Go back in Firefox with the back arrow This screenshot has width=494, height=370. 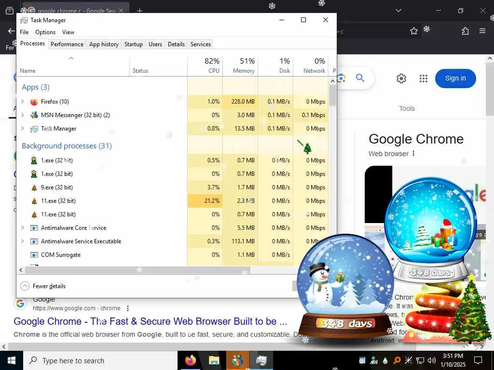(x=12, y=31)
